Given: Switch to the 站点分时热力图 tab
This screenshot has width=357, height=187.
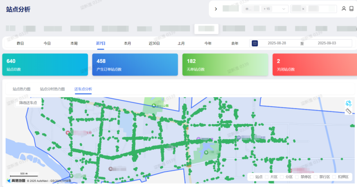Looking at the screenshot, I should (x=52, y=89).
